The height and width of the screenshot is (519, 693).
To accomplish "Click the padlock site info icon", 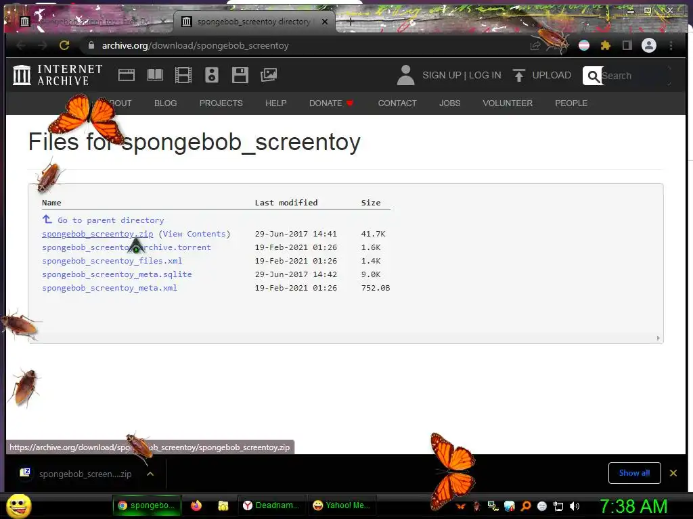I will tap(91, 45).
